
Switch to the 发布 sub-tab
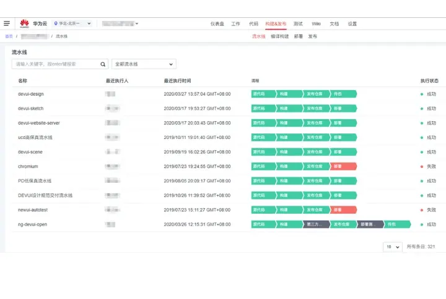pyautogui.click(x=313, y=36)
